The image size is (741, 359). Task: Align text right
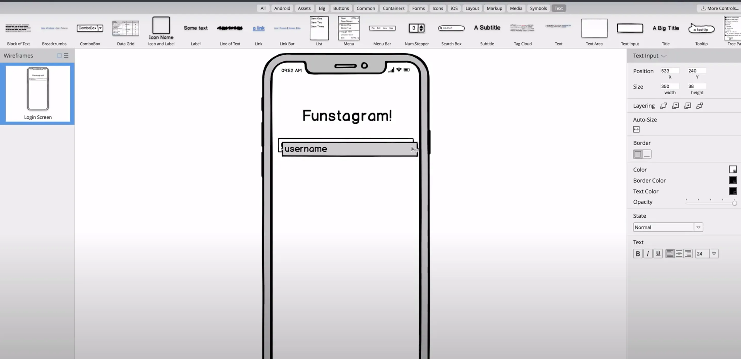click(688, 253)
